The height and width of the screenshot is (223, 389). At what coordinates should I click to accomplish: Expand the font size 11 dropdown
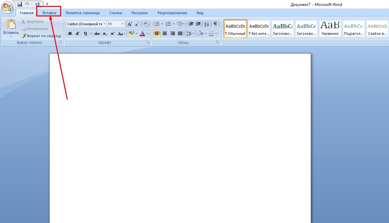[x=122, y=24]
